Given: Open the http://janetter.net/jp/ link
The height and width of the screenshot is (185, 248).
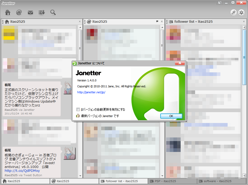Looking at the screenshot, I should pos(91,92).
